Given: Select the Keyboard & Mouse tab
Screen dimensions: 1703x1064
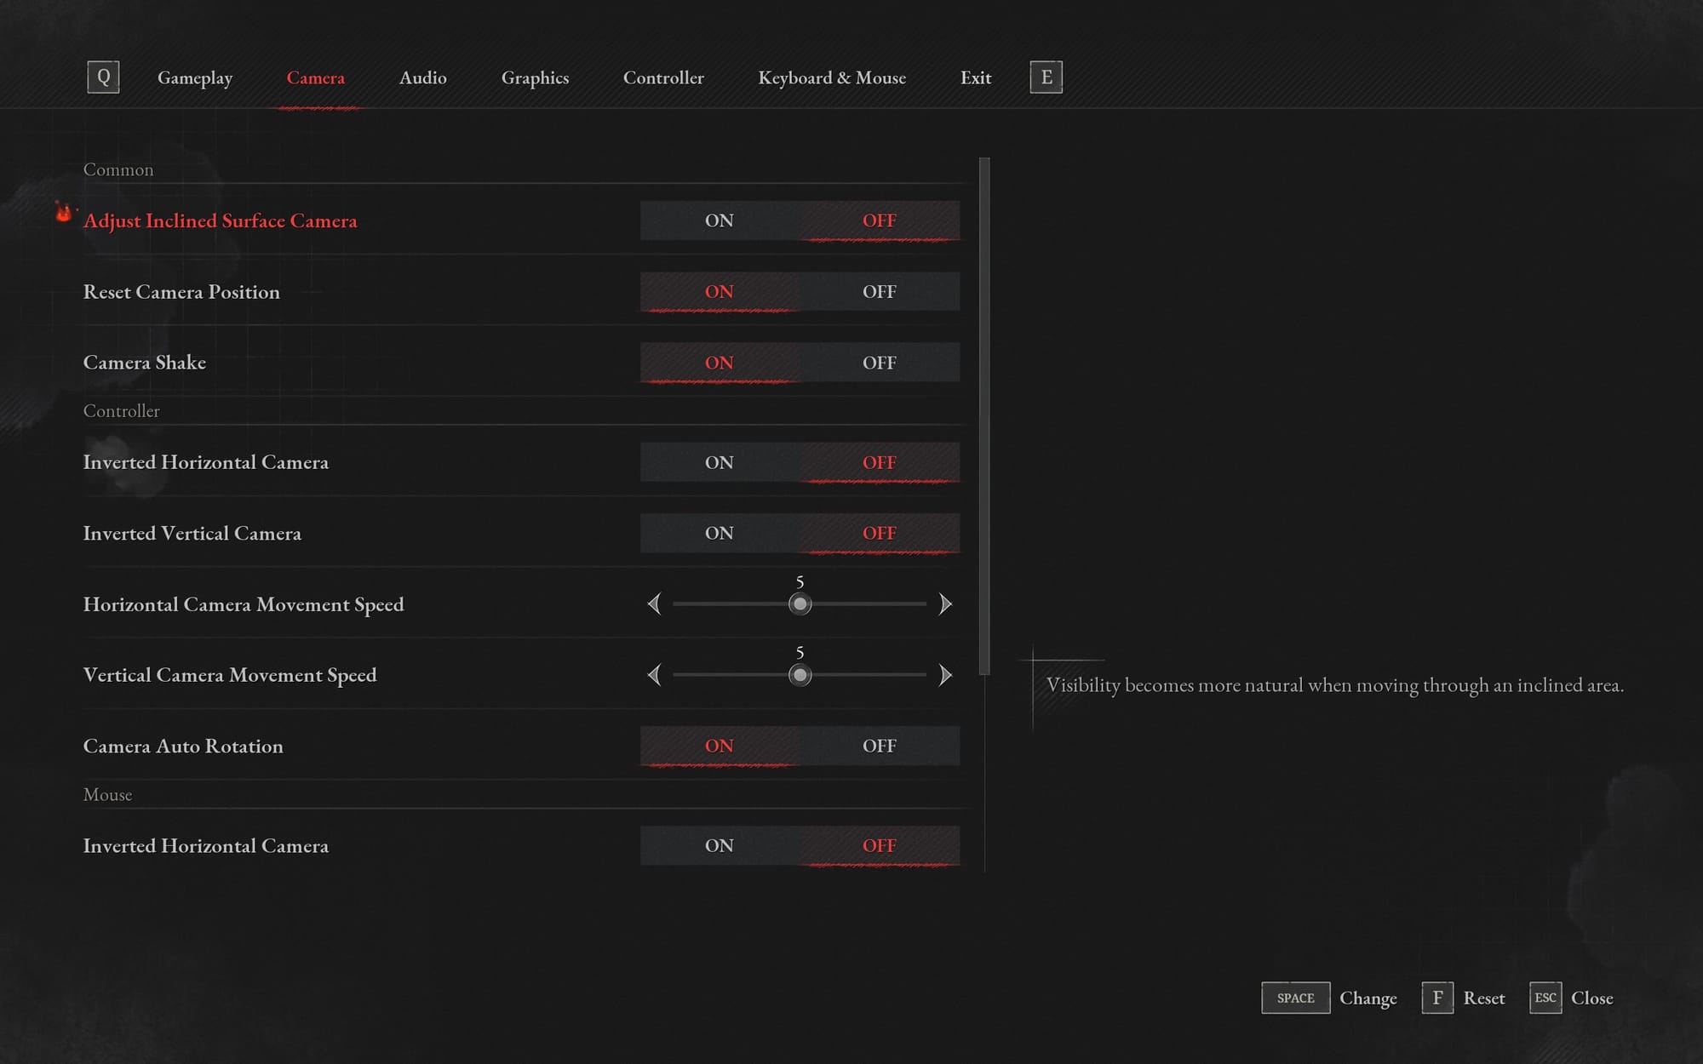Looking at the screenshot, I should coord(832,77).
